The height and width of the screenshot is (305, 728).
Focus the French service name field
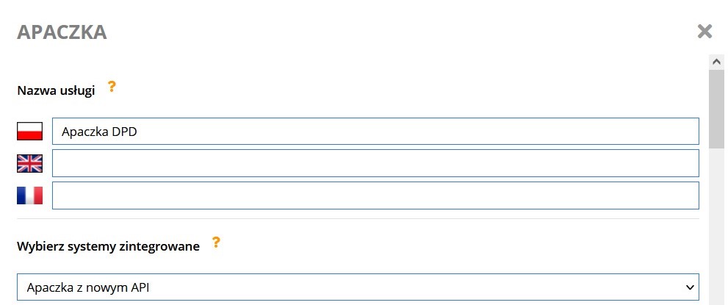click(x=375, y=195)
